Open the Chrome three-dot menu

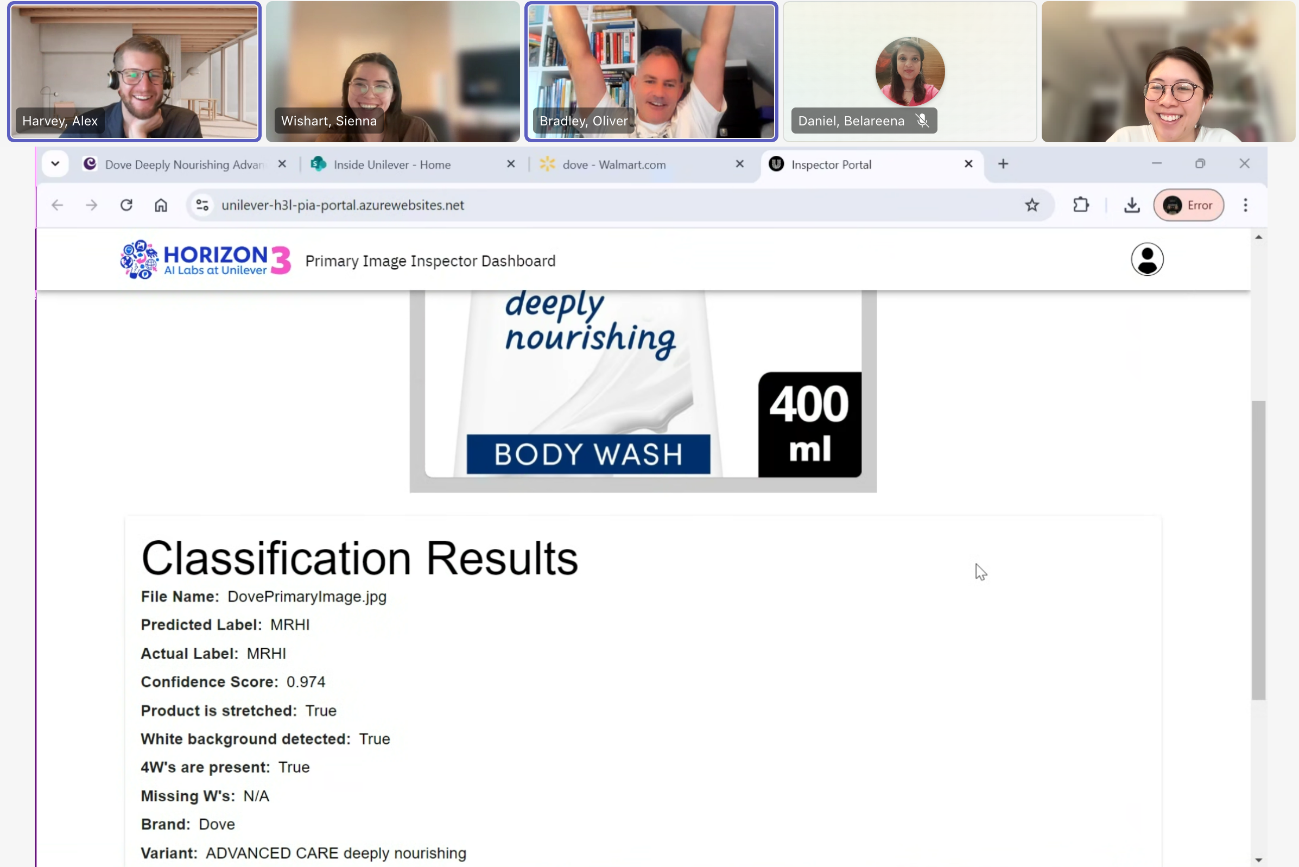[x=1245, y=205]
